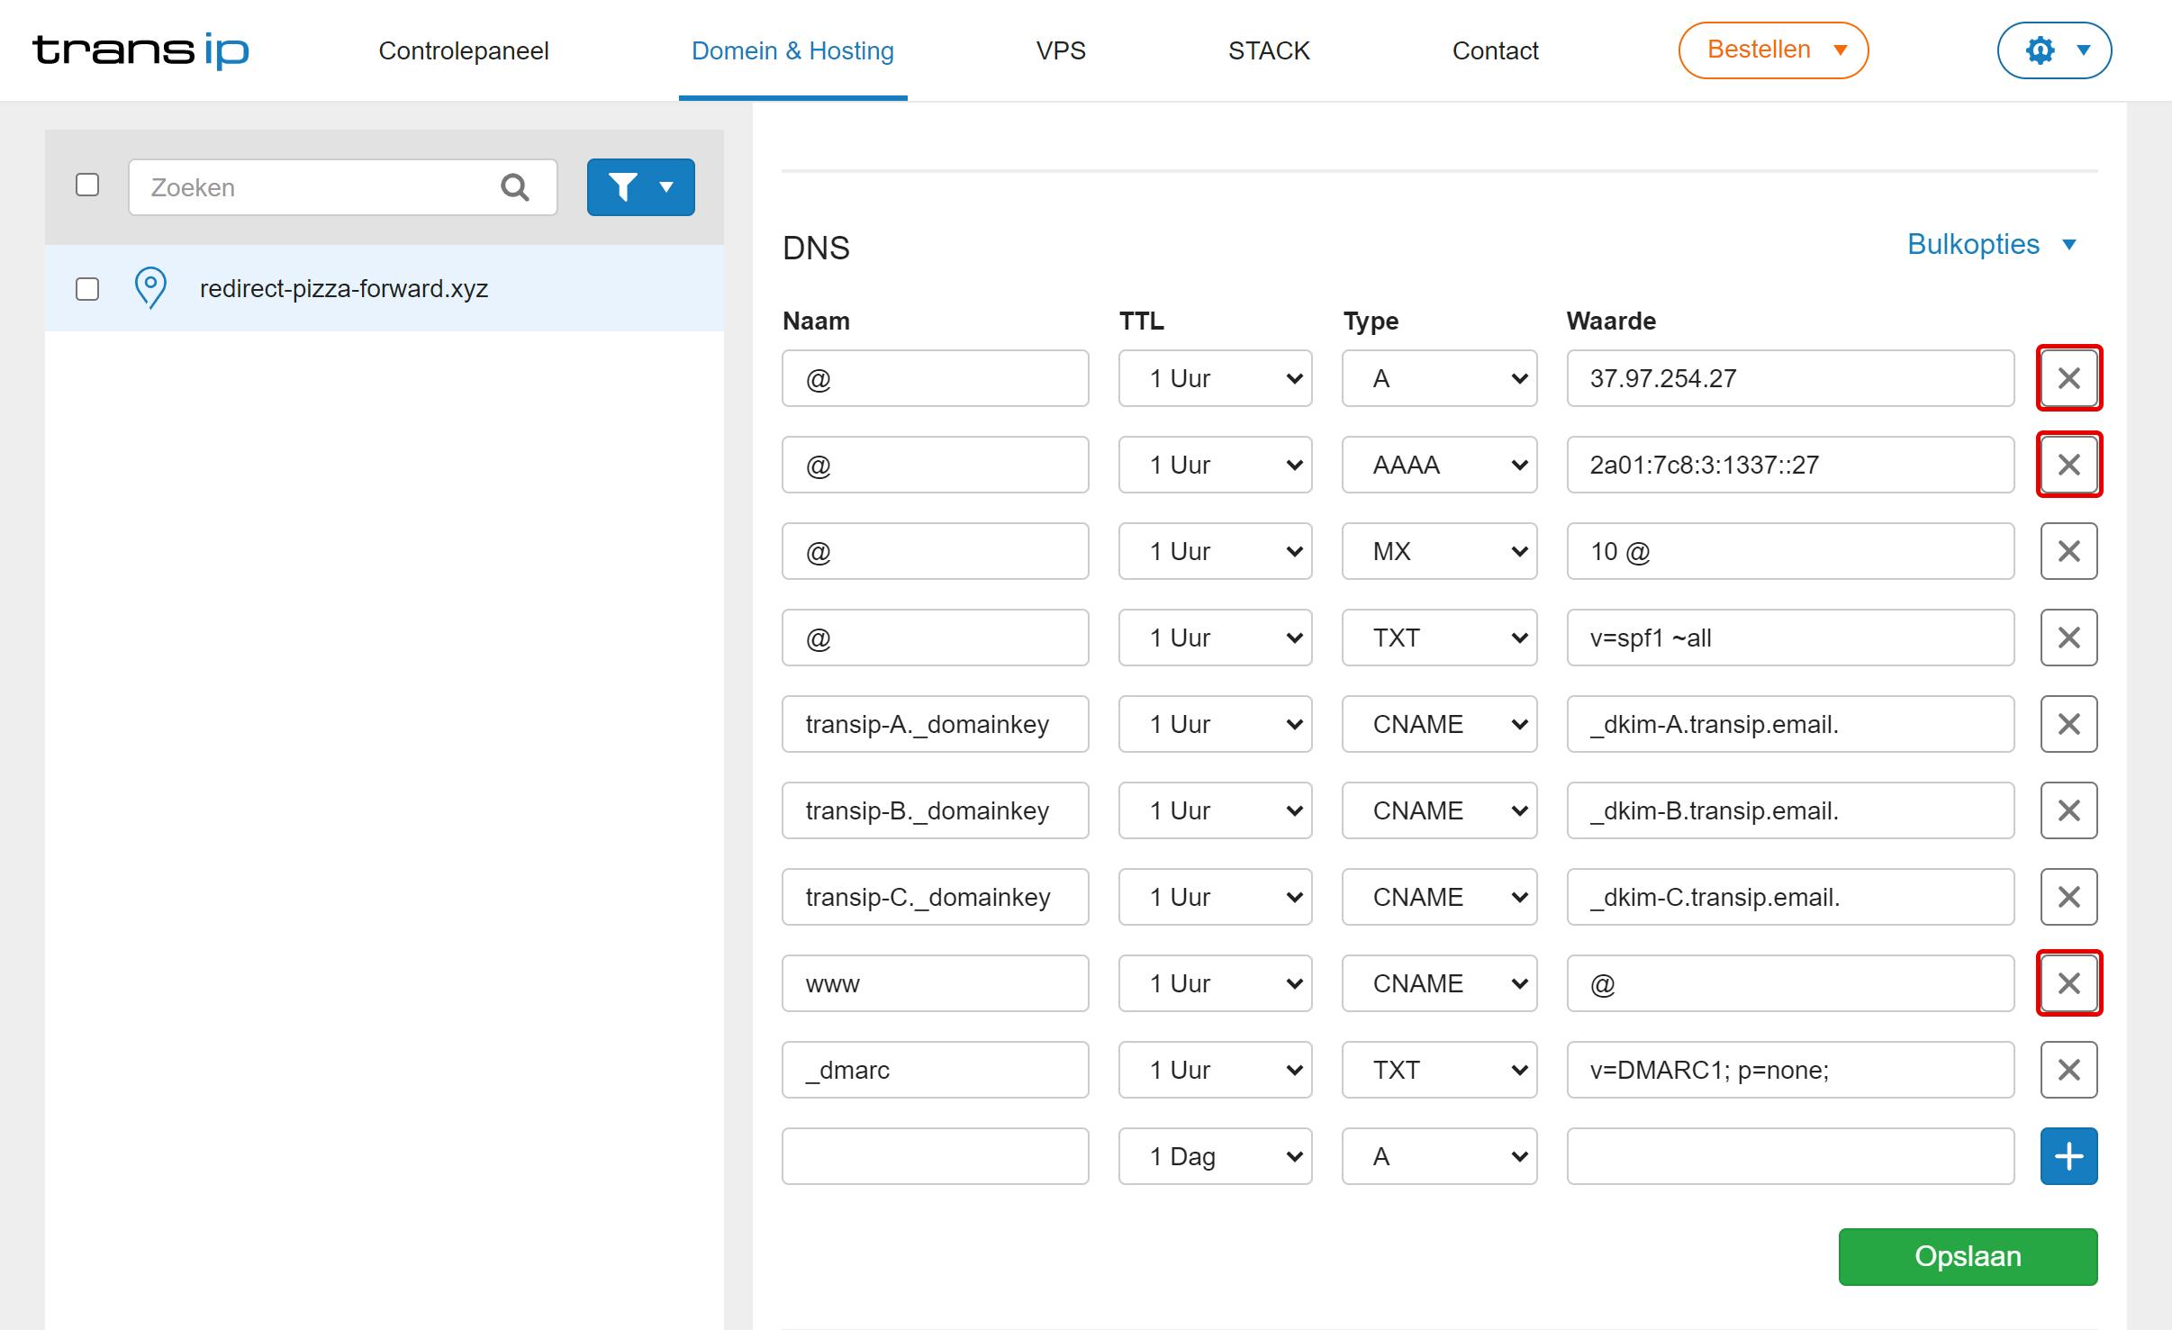This screenshot has width=2172, height=1330.
Task: Click the orange Bestellen button
Action: click(1772, 50)
